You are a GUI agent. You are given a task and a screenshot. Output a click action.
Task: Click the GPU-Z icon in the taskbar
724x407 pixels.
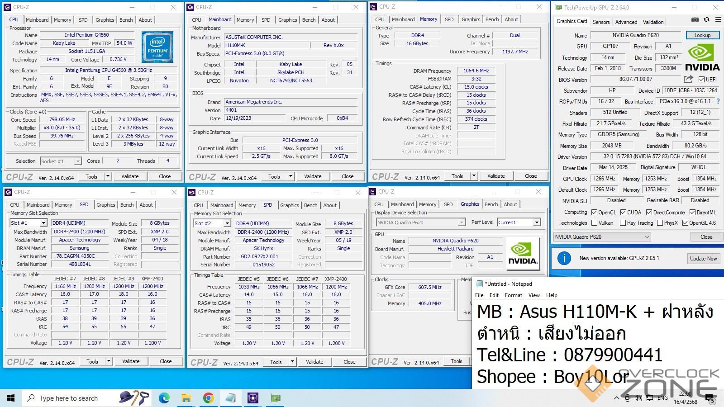(275, 398)
